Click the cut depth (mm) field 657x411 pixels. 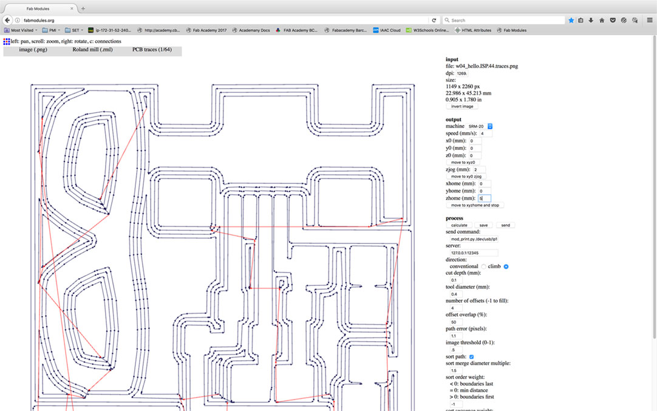click(456, 280)
